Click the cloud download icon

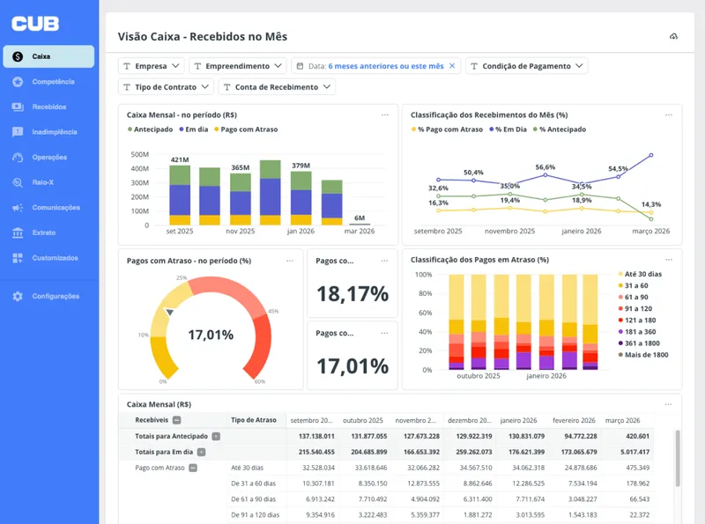point(673,37)
